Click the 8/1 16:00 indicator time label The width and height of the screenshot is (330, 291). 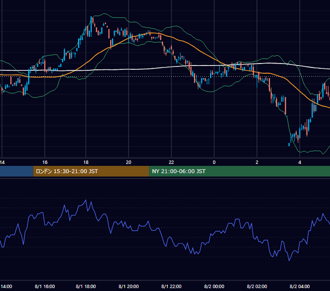coord(45,286)
